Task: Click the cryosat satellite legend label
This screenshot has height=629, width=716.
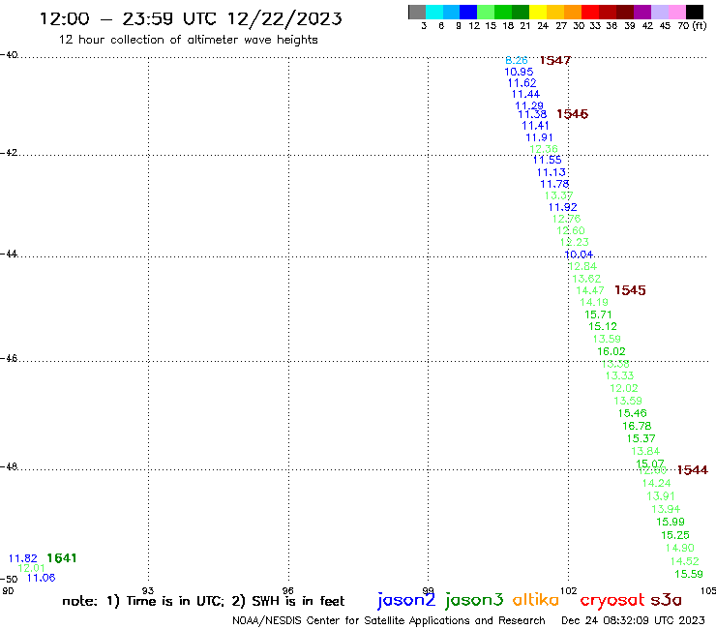Action: point(612,600)
